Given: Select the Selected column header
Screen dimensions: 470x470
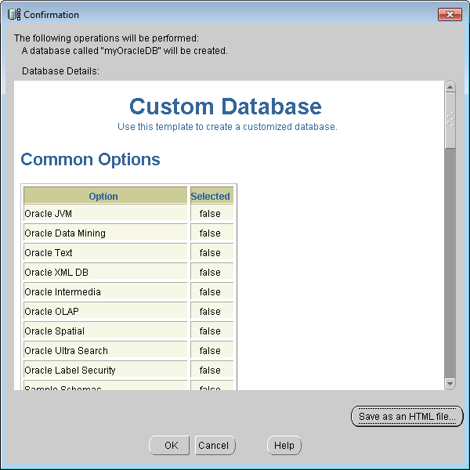Looking at the screenshot, I should (211, 196).
